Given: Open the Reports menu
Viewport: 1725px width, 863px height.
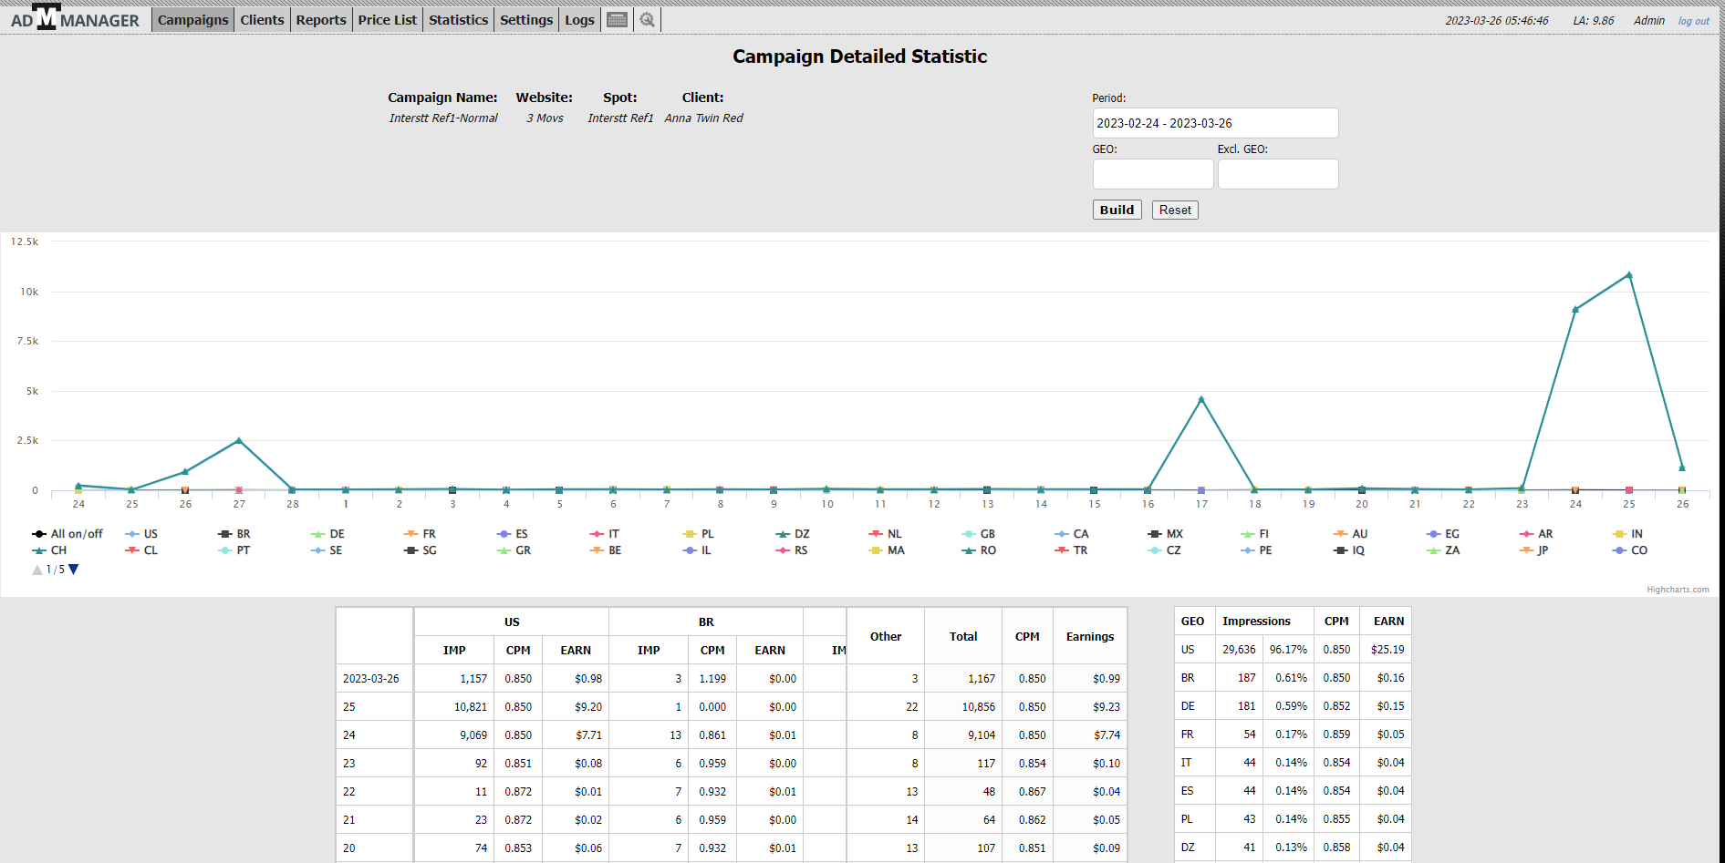Looking at the screenshot, I should [321, 20].
